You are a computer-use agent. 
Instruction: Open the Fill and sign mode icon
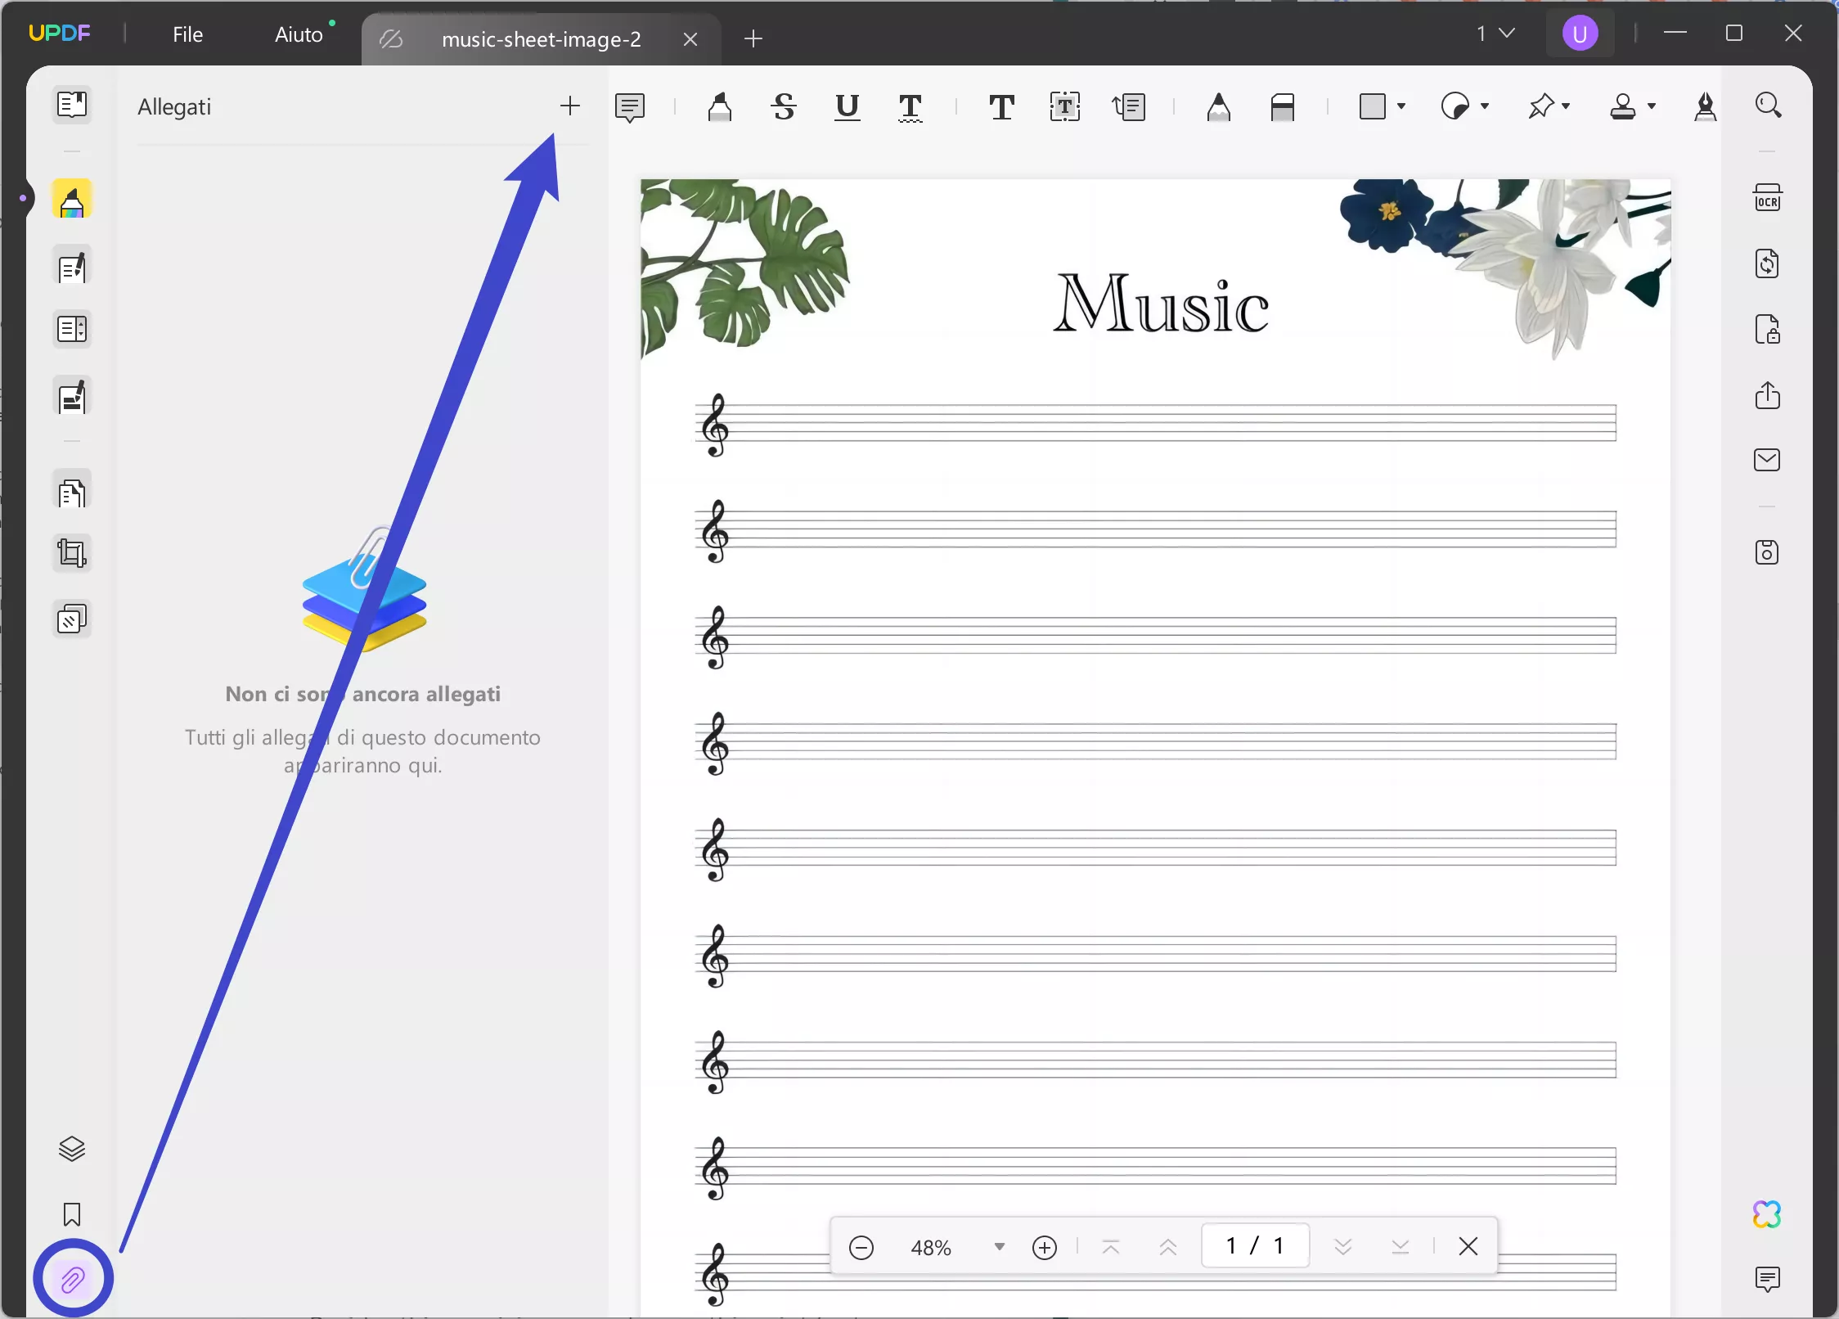click(72, 398)
